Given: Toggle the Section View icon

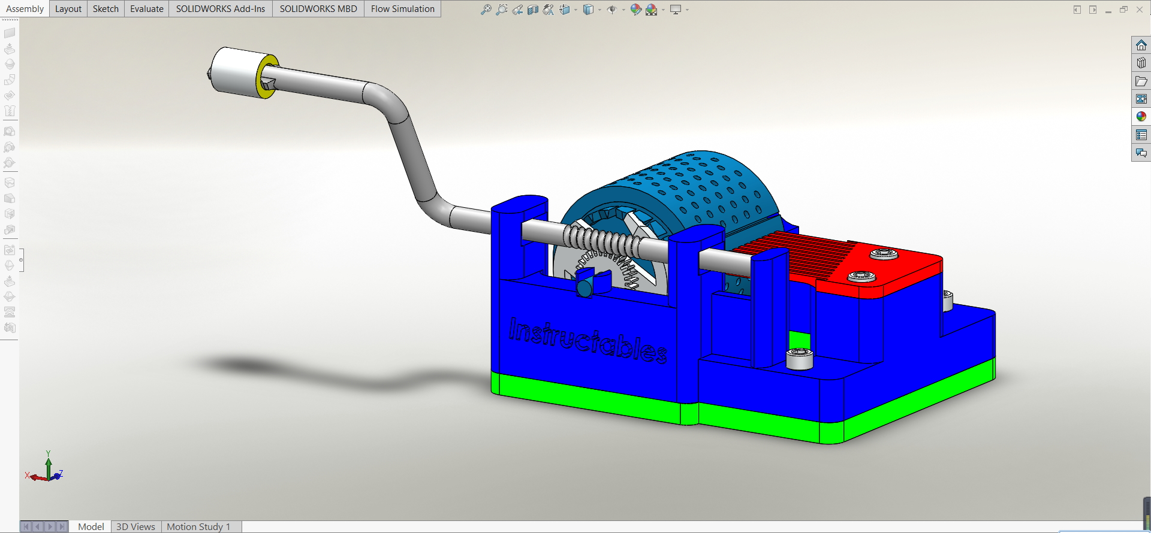Looking at the screenshot, I should tap(532, 10).
